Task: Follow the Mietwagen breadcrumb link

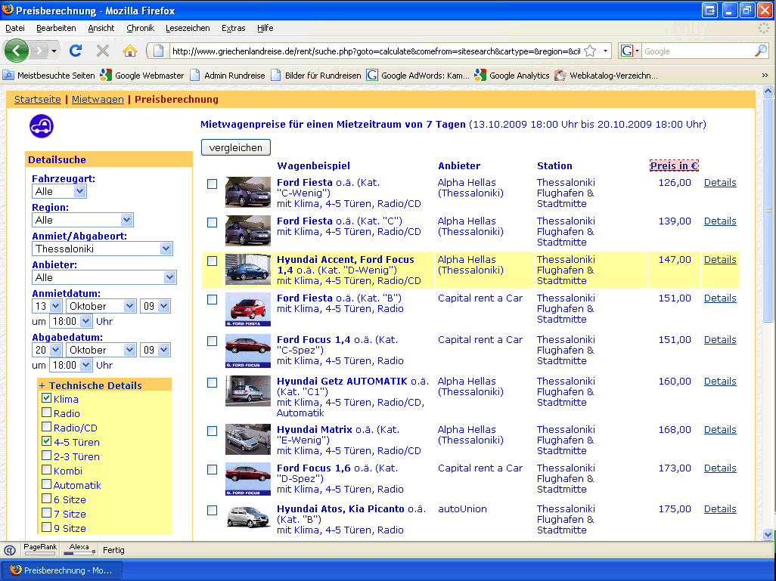Action: pos(98,100)
